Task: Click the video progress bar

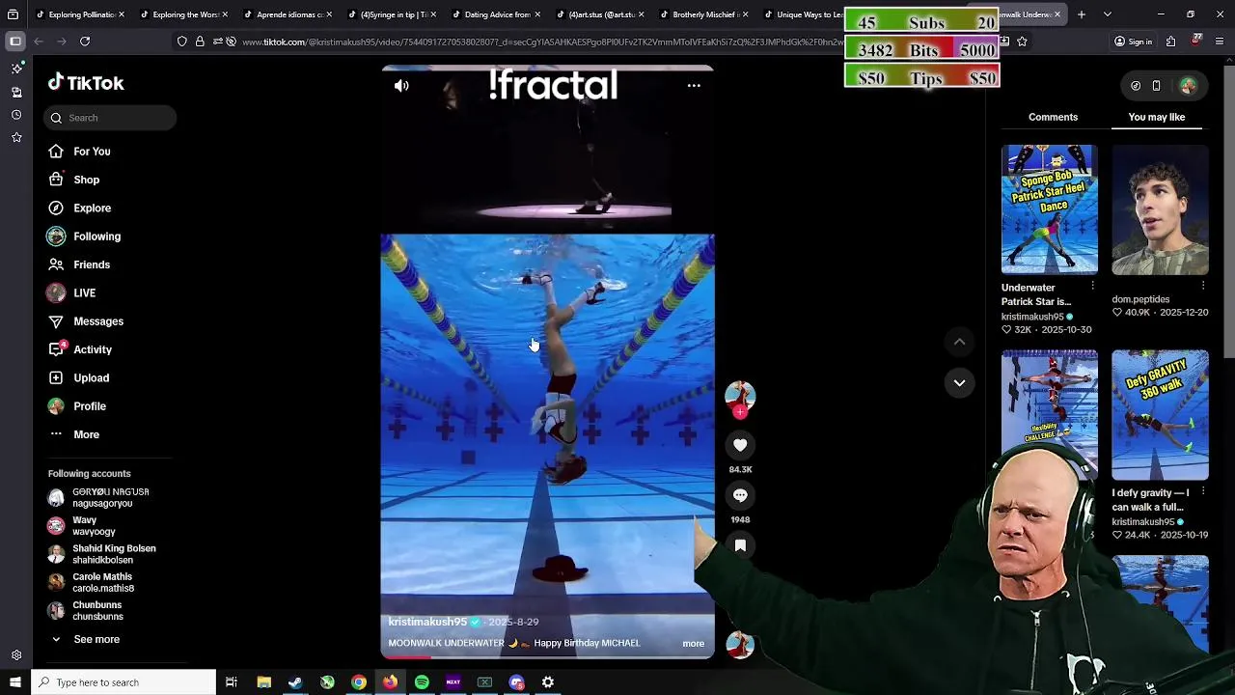Action: click(x=547, y=656)
